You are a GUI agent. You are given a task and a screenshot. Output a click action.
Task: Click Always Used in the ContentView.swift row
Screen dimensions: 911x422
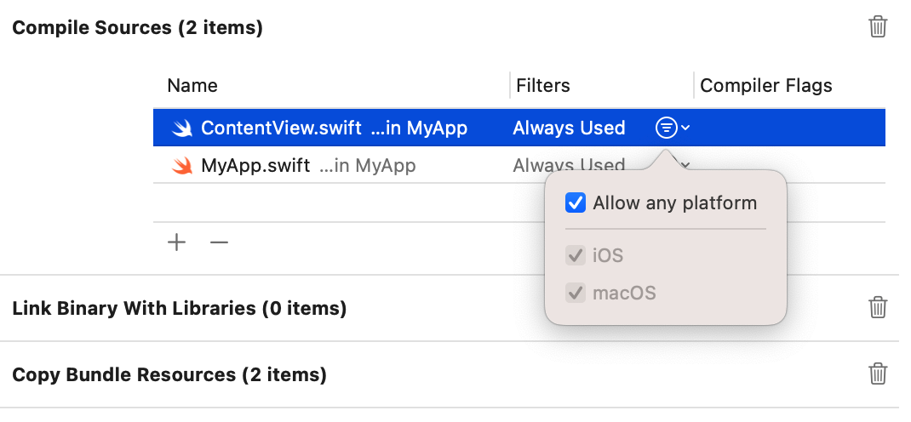569,128
